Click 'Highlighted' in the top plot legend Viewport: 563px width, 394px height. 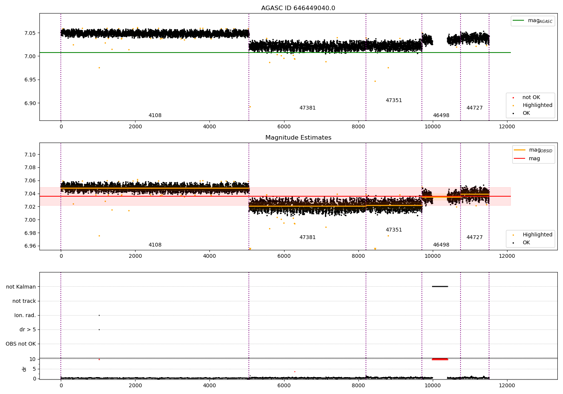pyautogui.click(x=537, y=105)
